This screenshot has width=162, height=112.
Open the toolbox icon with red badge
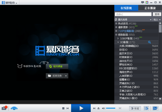click(4, 108)
